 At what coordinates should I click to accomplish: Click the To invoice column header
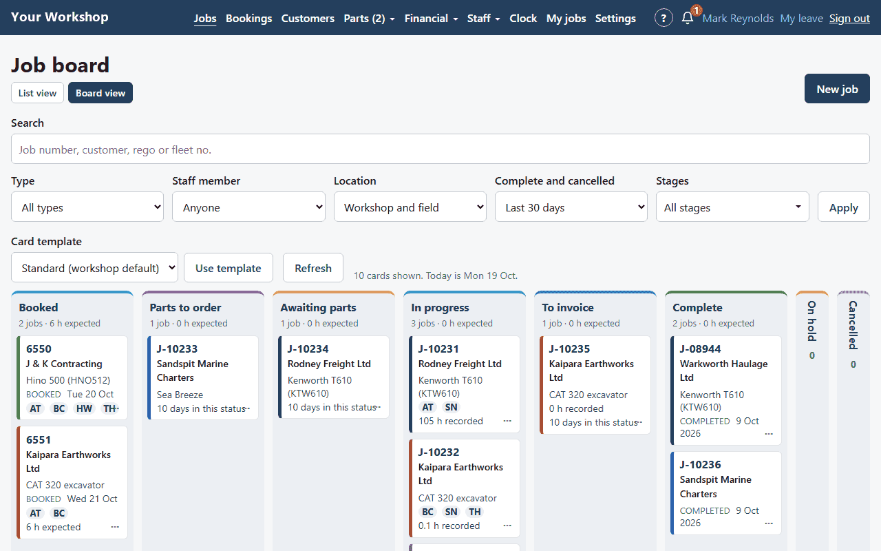[568, 307]
